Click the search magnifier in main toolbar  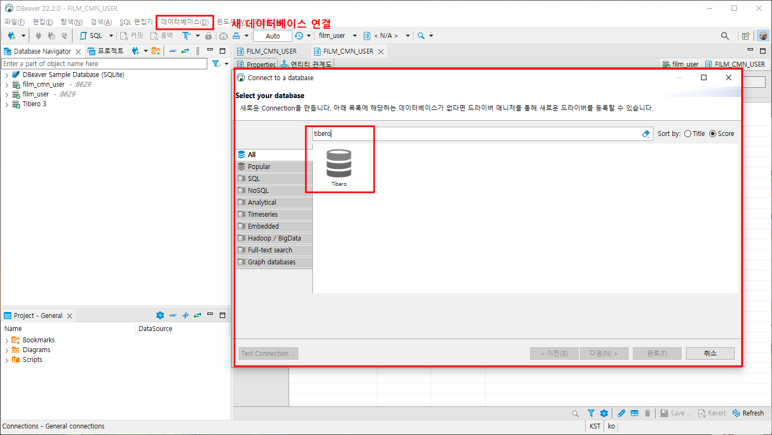[421, 36]
